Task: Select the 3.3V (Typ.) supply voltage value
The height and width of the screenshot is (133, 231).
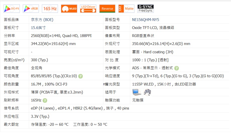Action: point(40,116)
